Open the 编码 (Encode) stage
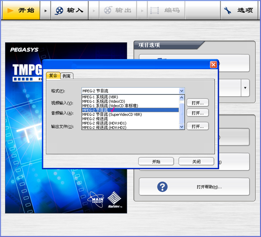 click(166, 10)
